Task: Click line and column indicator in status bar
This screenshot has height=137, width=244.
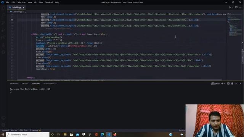Action: 182,131
